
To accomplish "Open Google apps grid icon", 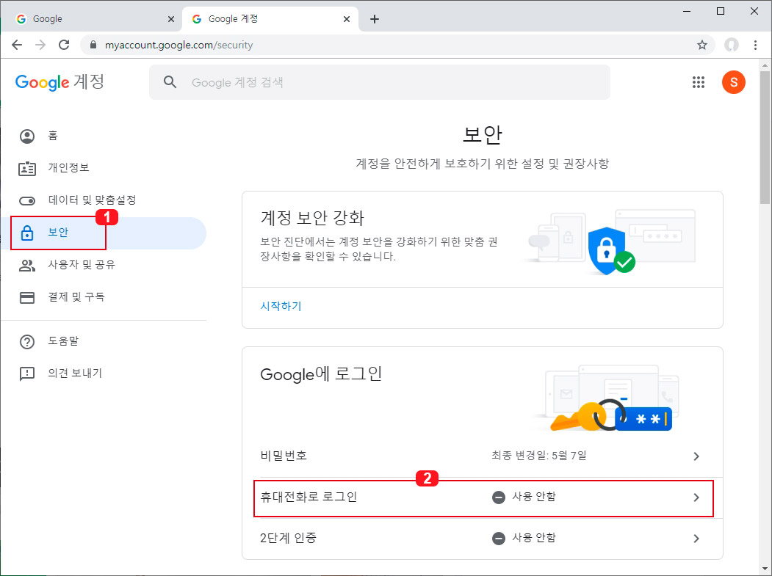I will coord(698,82).
